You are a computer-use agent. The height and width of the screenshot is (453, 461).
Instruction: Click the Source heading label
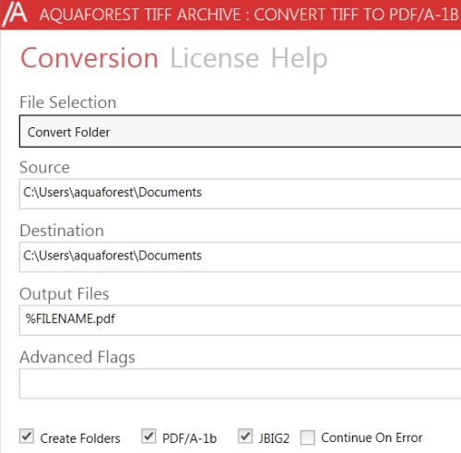(45, 167)
